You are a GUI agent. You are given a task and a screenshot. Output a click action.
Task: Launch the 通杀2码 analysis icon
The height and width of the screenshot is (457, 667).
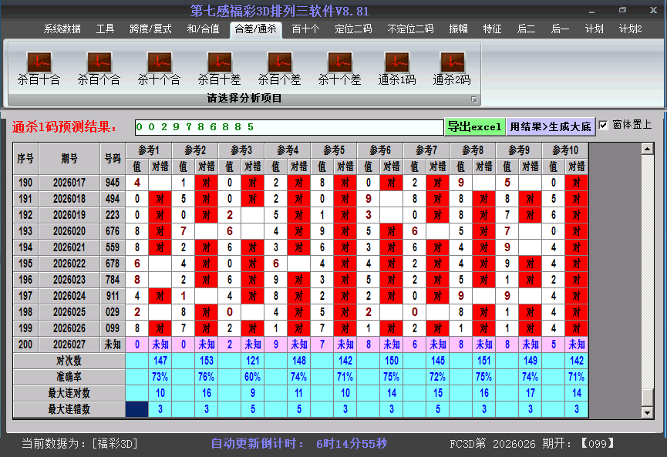[x=452, y=62]
